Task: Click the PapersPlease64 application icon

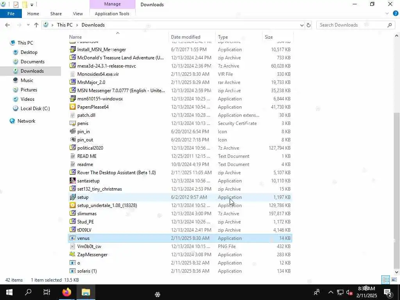Action: coord(73,107)
